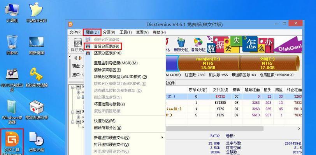This screenshot has height=155, width=316.
Task: Expand 新建虚拟硬盘文件(N) submenu arrow
Action: click(x=162, y=138)
